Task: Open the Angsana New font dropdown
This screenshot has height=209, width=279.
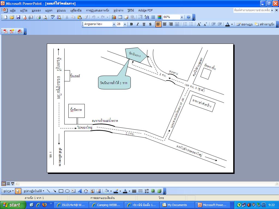Action: pos(114,24)
